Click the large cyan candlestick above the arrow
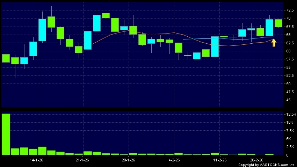The image size is (297, 167). [x=269, y=28]
